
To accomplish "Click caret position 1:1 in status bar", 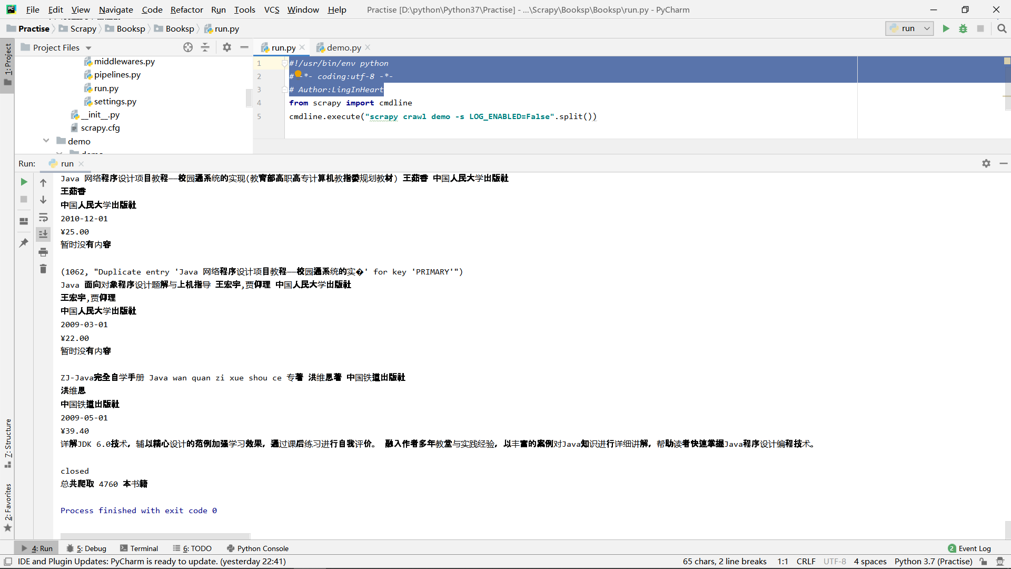I will coord(782,562).
